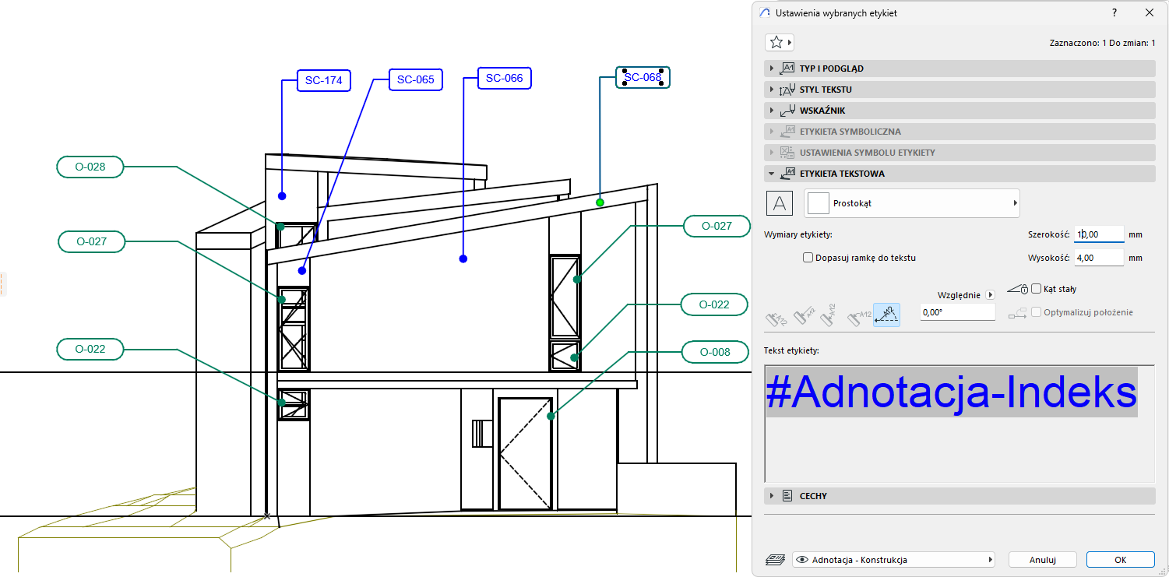This screenshot has width=1169, height=577.
Task: Click the selected SC-068 label
Action: point(643,77)
